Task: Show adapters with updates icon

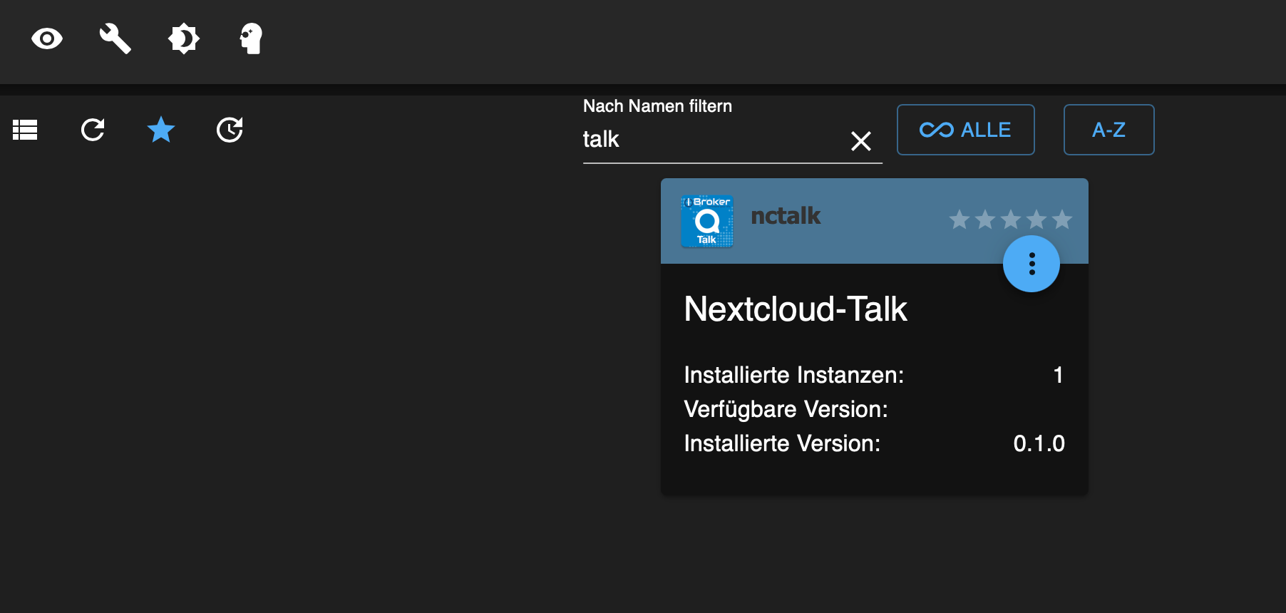Action: pos(230,130)
